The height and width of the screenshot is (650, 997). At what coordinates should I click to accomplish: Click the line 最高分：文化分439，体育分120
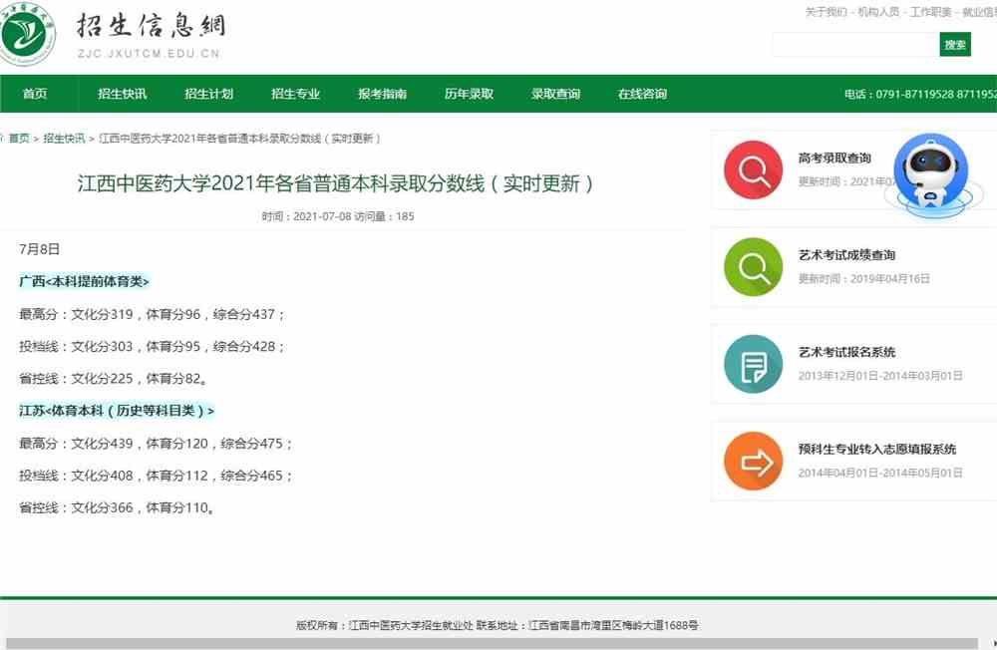point(156,444)
